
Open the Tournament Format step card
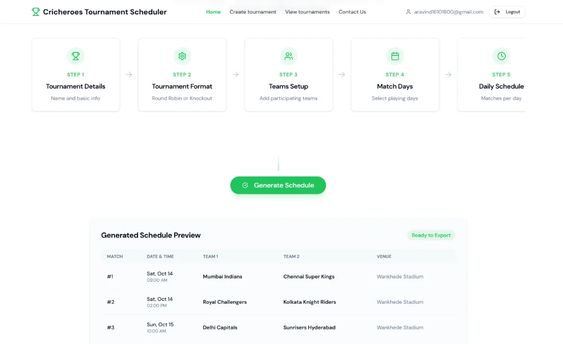[x=182, y=75]
